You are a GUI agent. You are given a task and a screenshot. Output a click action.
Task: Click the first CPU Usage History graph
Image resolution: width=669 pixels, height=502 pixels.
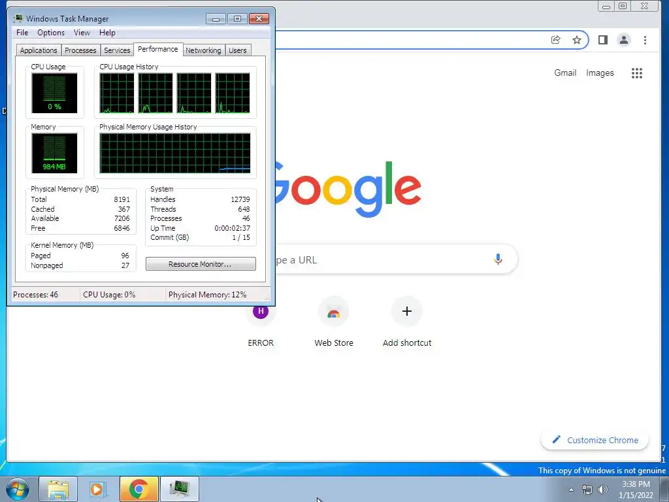[x=116, y=93]
